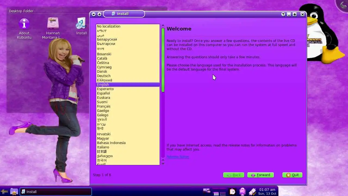Select 'Čeština' in the language list
This screenshot has height=196, width=348.
[x=128, y=63]
